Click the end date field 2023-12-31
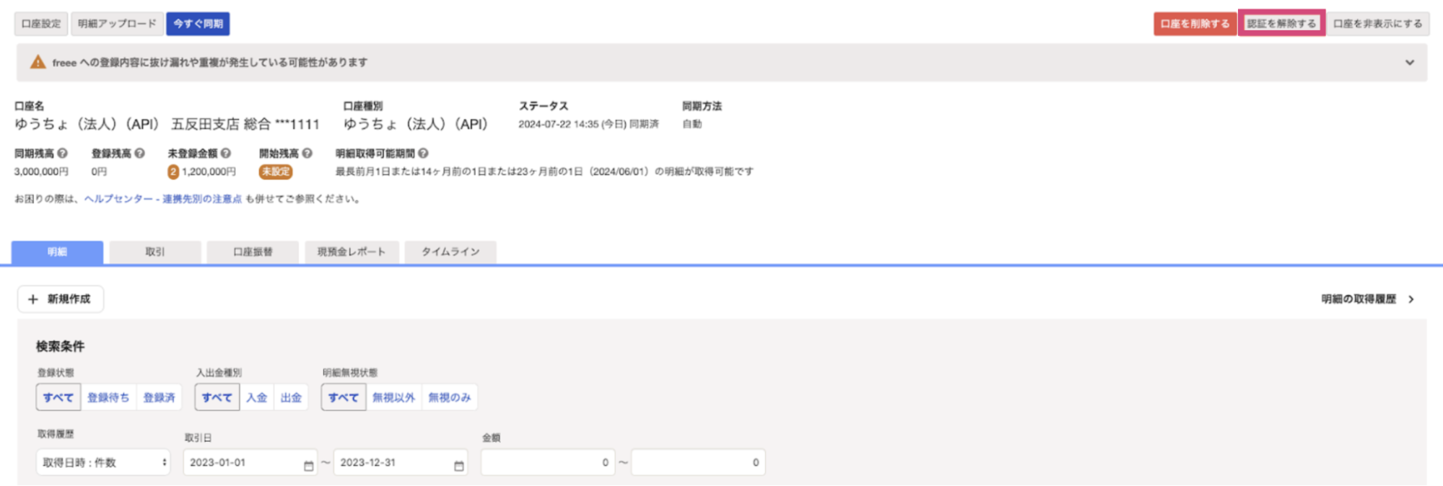The height and width of the screenshot is (486, 1443). [400, 462]
